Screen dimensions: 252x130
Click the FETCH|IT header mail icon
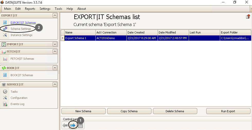click(x=4, y=52)
